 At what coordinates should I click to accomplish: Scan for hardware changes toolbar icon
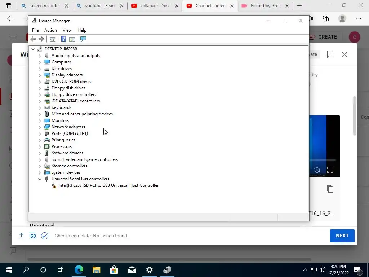click(83, 39)
